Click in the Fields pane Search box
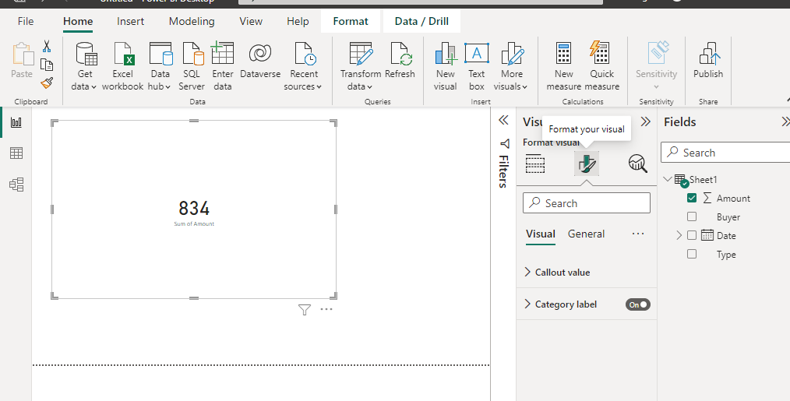This screenshot has width=790, height=401. click(x=725, y=152)
